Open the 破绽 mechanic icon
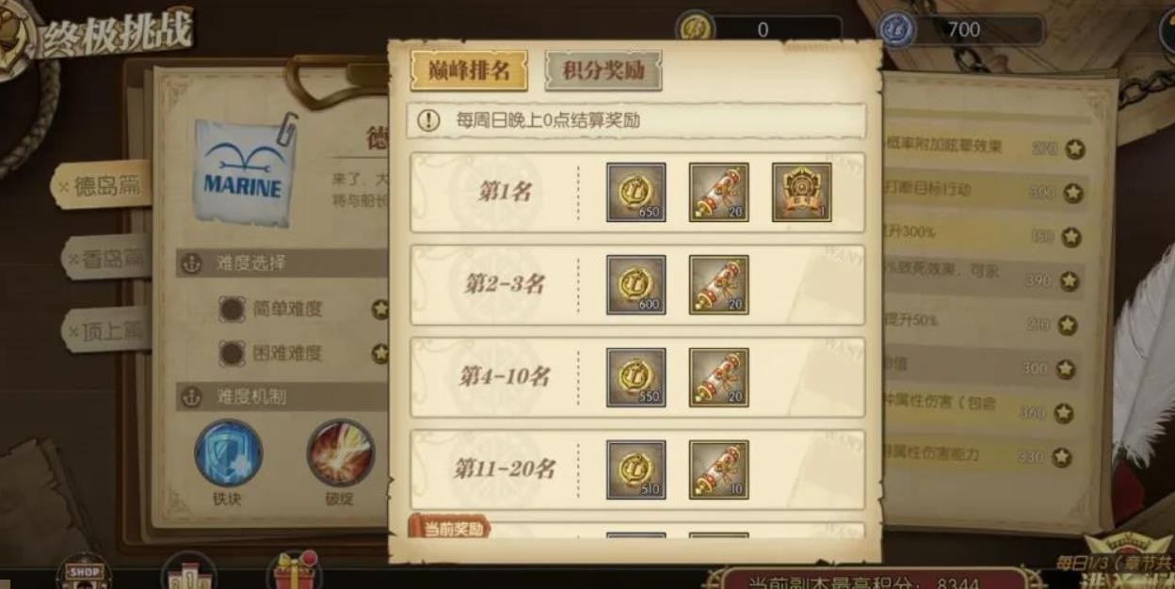Screen dimensions: 1175x589 tap(340, 454)
